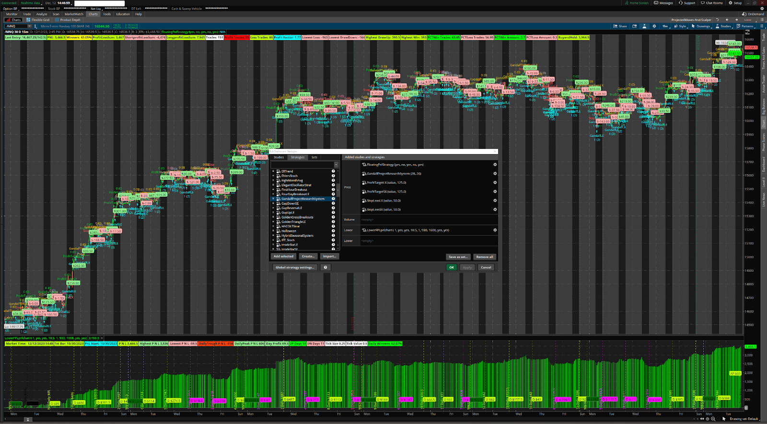Open settings gear for FloatingPnlStrategy
Screen dimensions: 767x424
[x=495, y=165]
